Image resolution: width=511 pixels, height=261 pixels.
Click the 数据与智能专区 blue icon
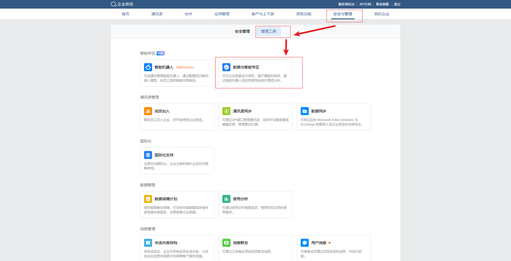pos(226,67)
